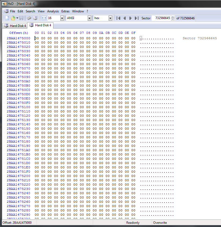Go to first sector
The image size is (221, 227).
pos(118,18)
